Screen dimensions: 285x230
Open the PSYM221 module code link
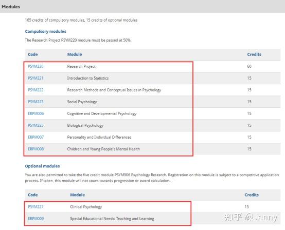coord(35,78)
